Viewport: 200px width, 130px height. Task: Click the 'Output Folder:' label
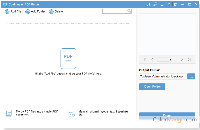coord(149,70)
